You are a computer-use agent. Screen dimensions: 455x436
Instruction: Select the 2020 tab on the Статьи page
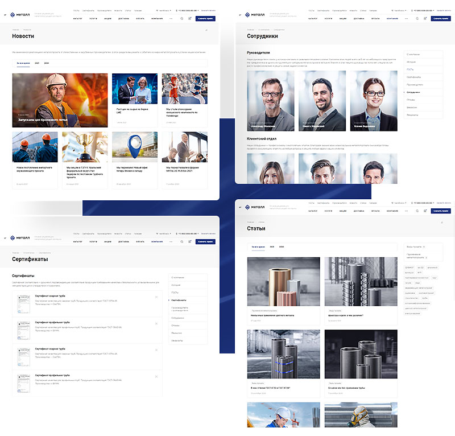pos(282,246)
